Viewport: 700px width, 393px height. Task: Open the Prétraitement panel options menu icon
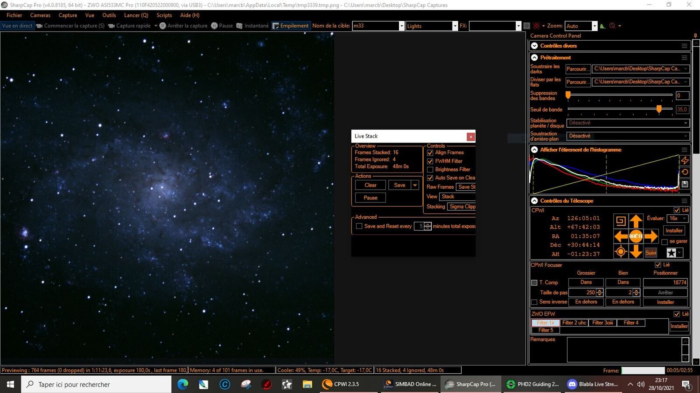(684, 57)
